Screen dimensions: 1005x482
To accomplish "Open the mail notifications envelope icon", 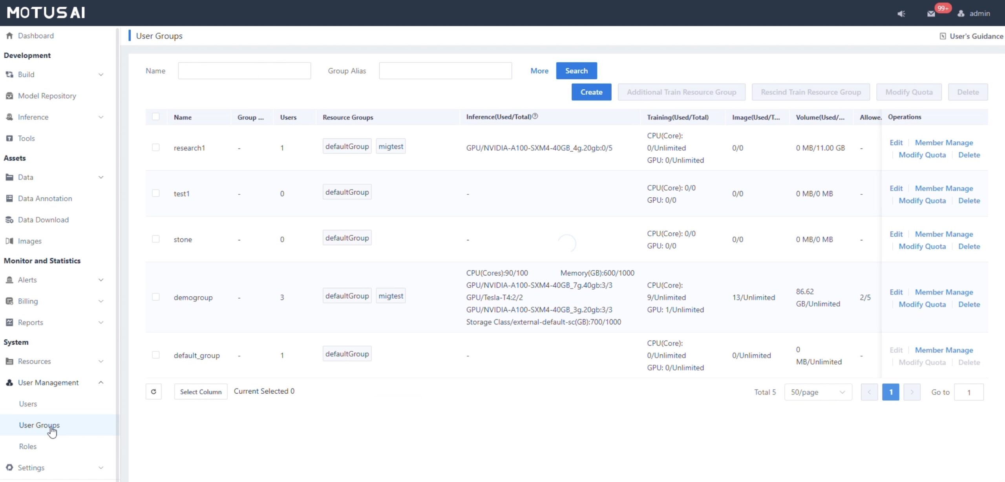I will coord(931,14).
